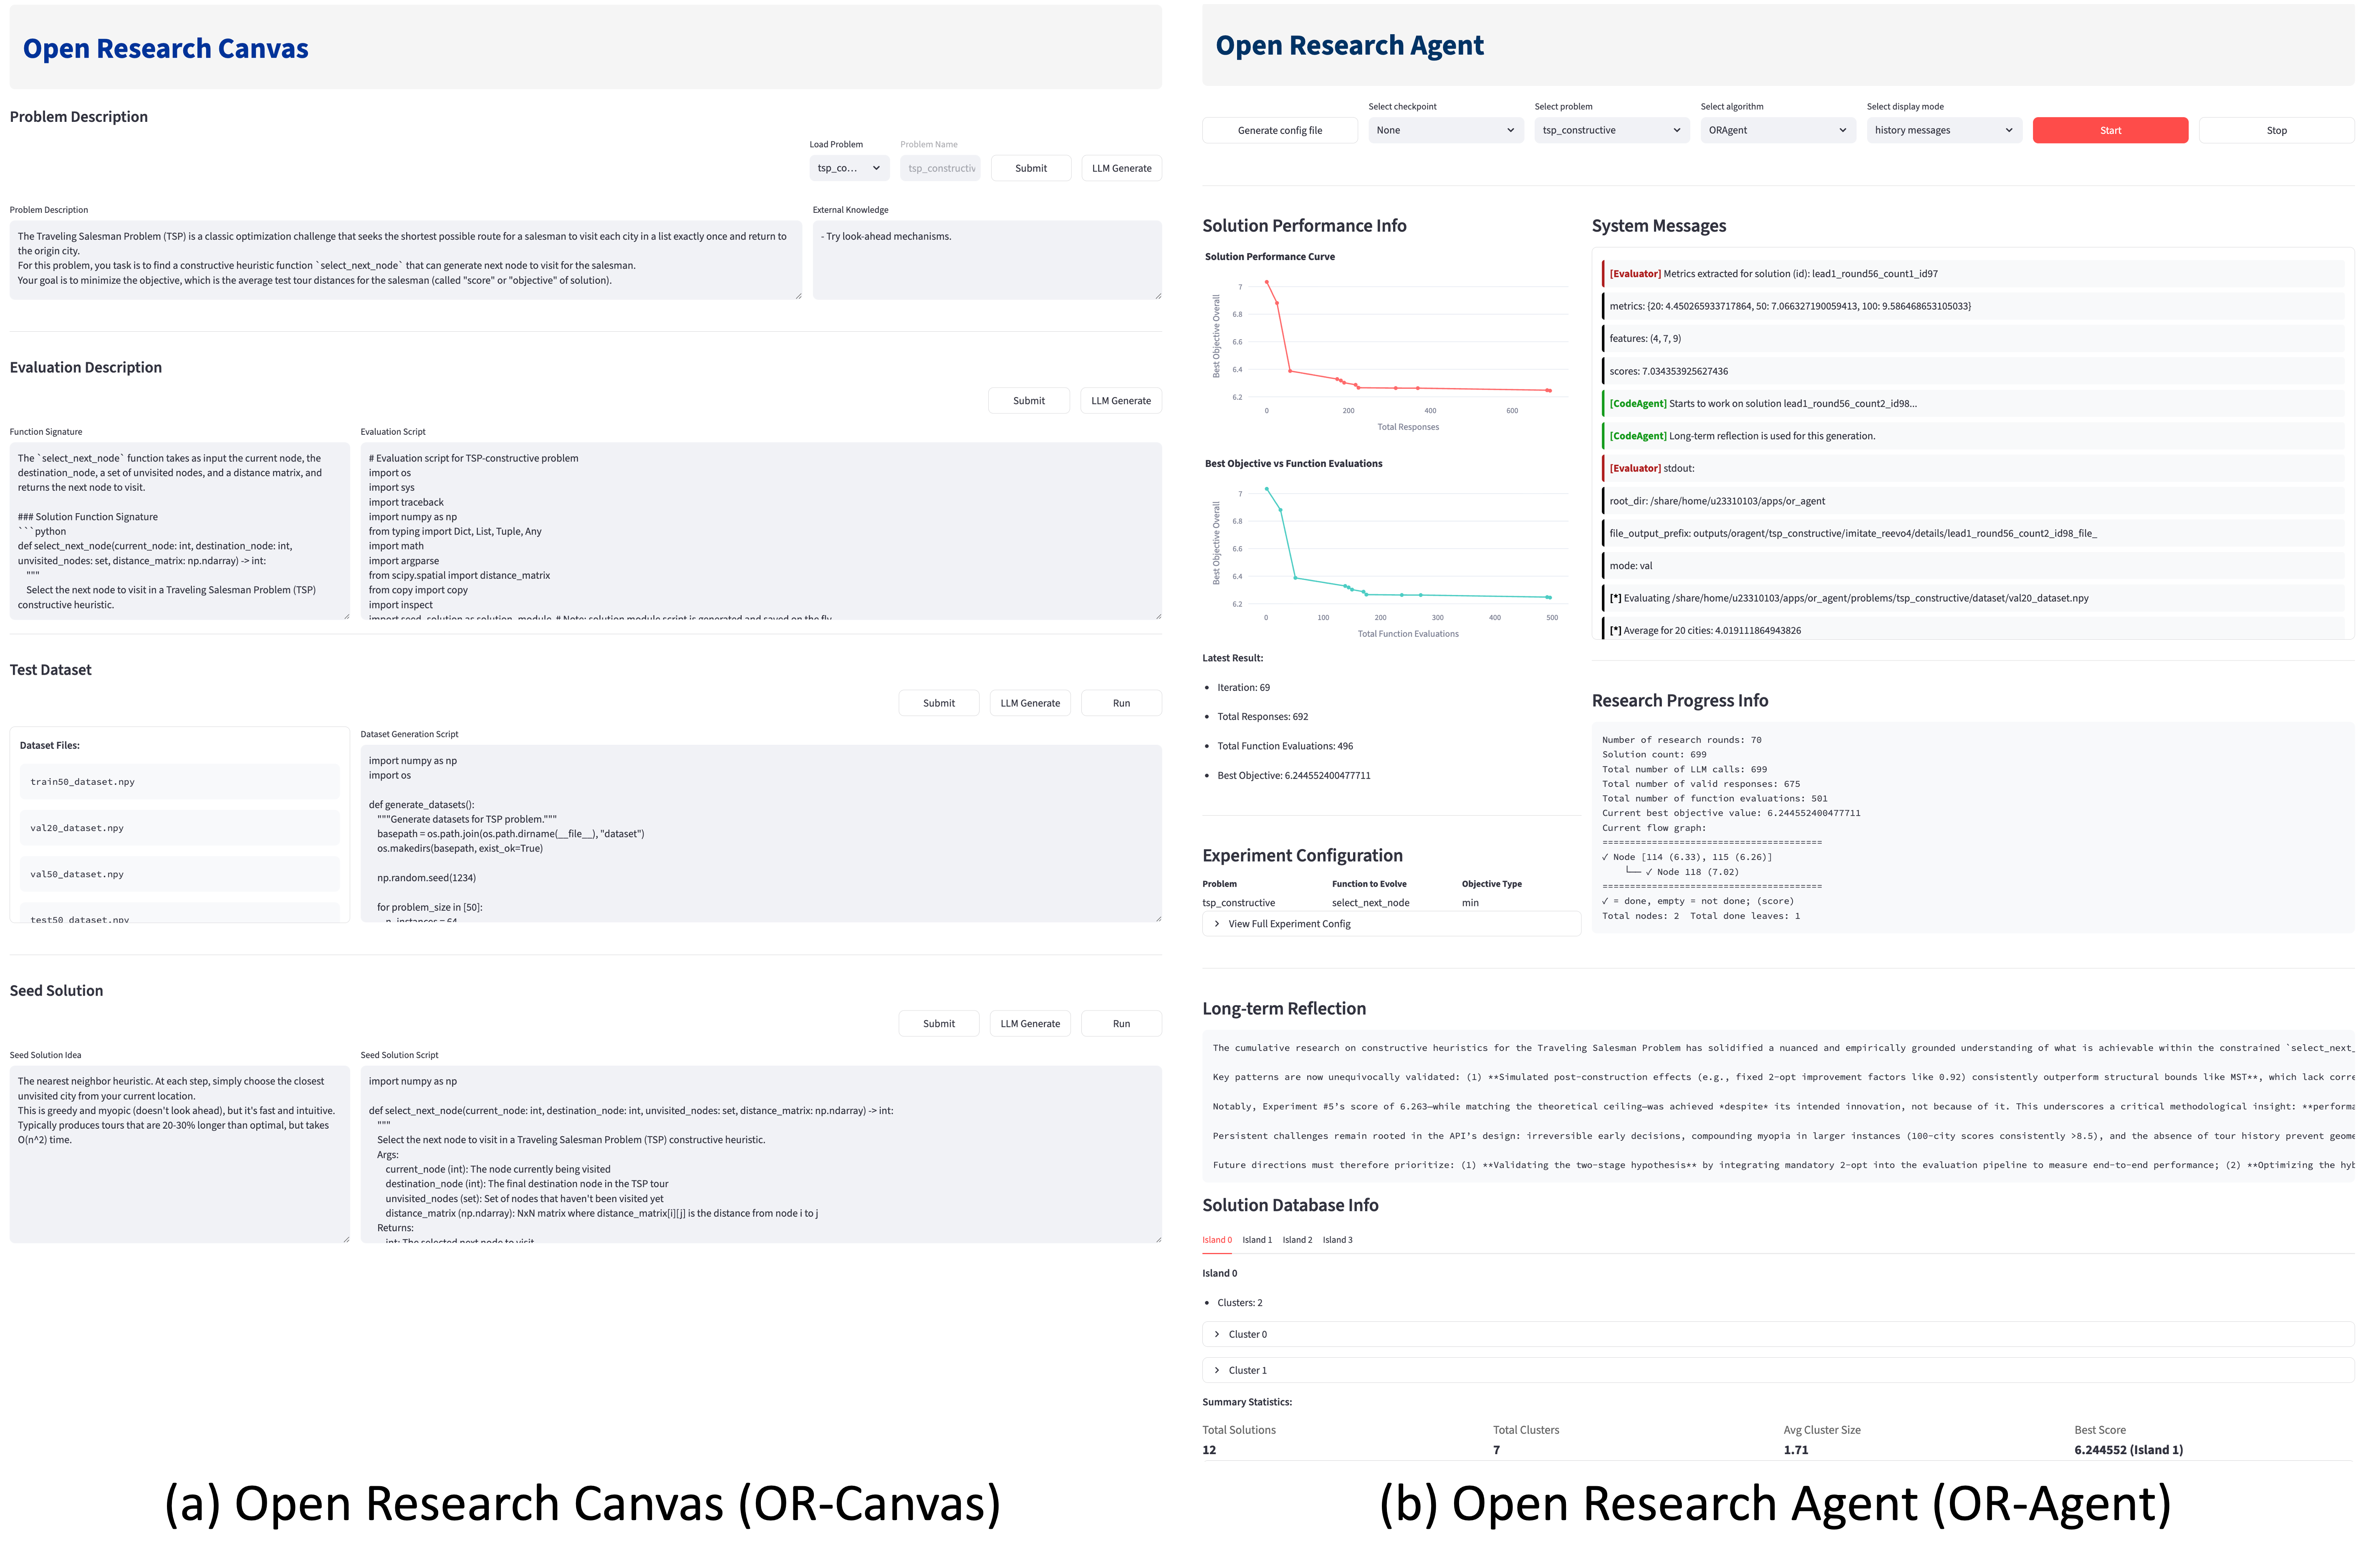Click Generate config file
Viewport: 2366px width, 1568px height.
(1280, 130)
